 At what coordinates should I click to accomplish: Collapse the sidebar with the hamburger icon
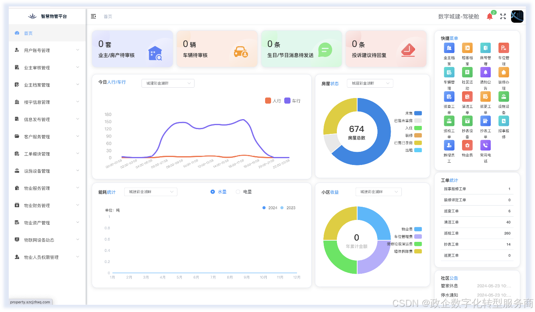click(x=93, y=16)
